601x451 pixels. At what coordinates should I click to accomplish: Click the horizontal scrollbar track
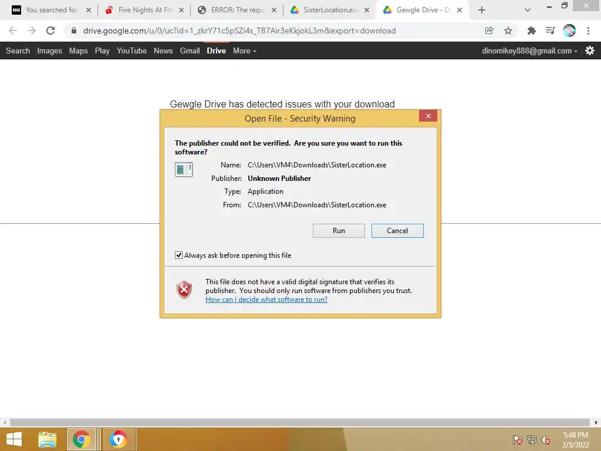coord(300,422)
